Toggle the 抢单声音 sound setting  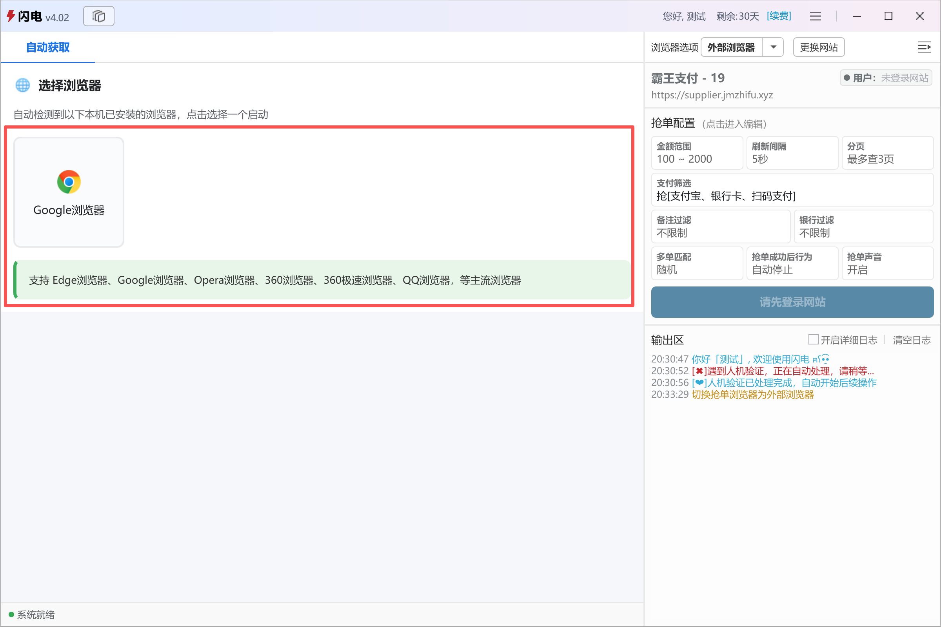(888, 263)
